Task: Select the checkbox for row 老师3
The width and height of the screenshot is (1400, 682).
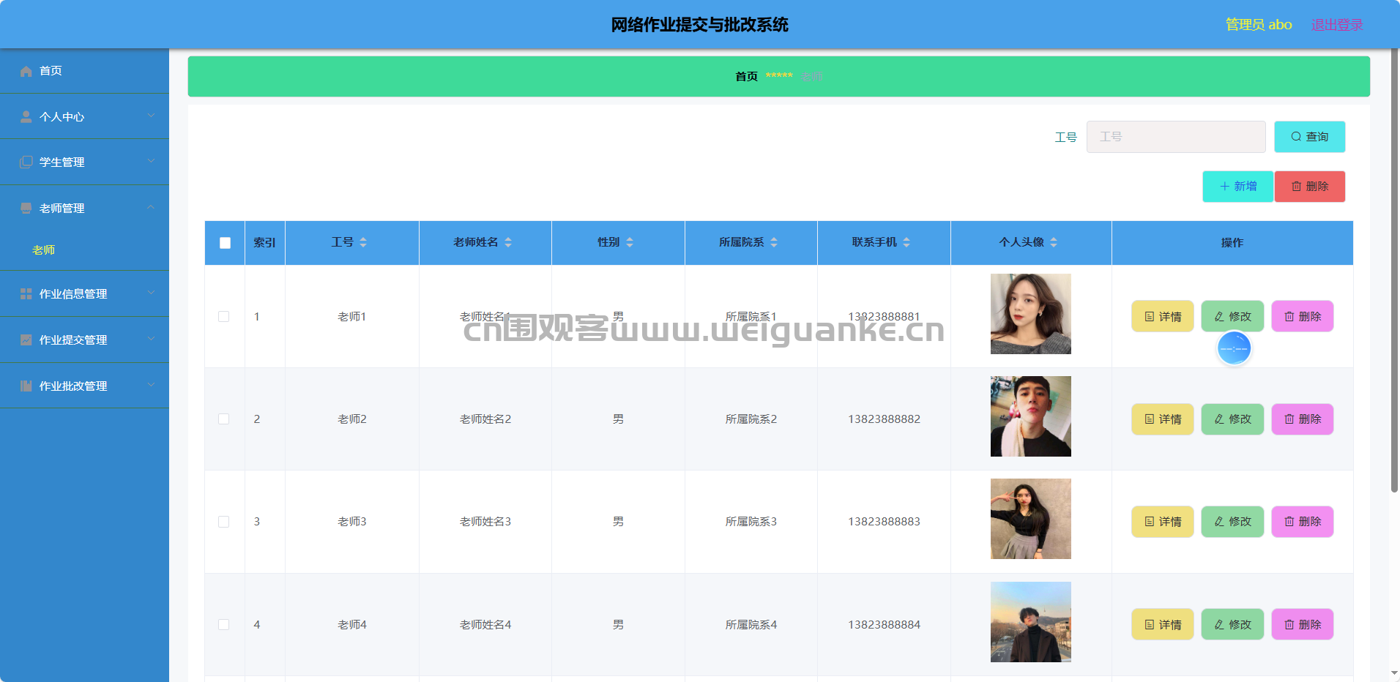Action: (x=224, y=522)
